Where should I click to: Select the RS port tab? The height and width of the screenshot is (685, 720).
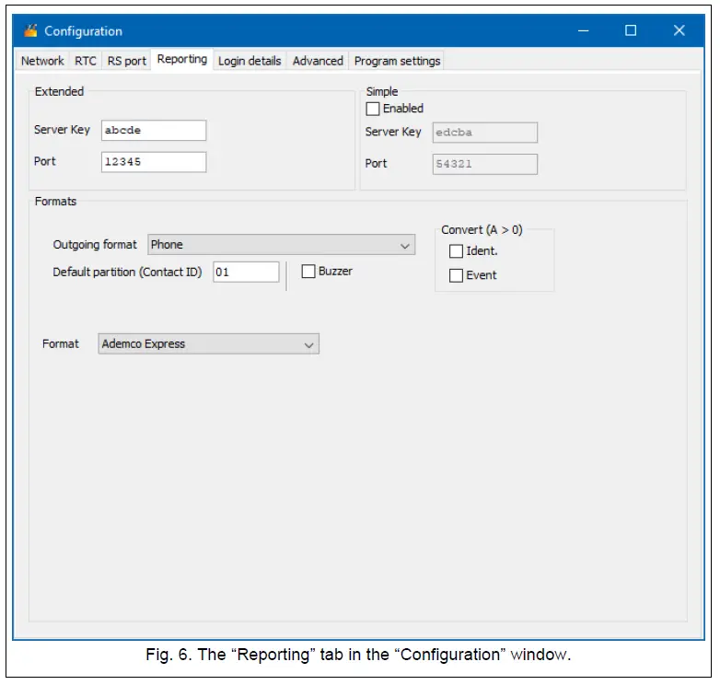(127, 61)
